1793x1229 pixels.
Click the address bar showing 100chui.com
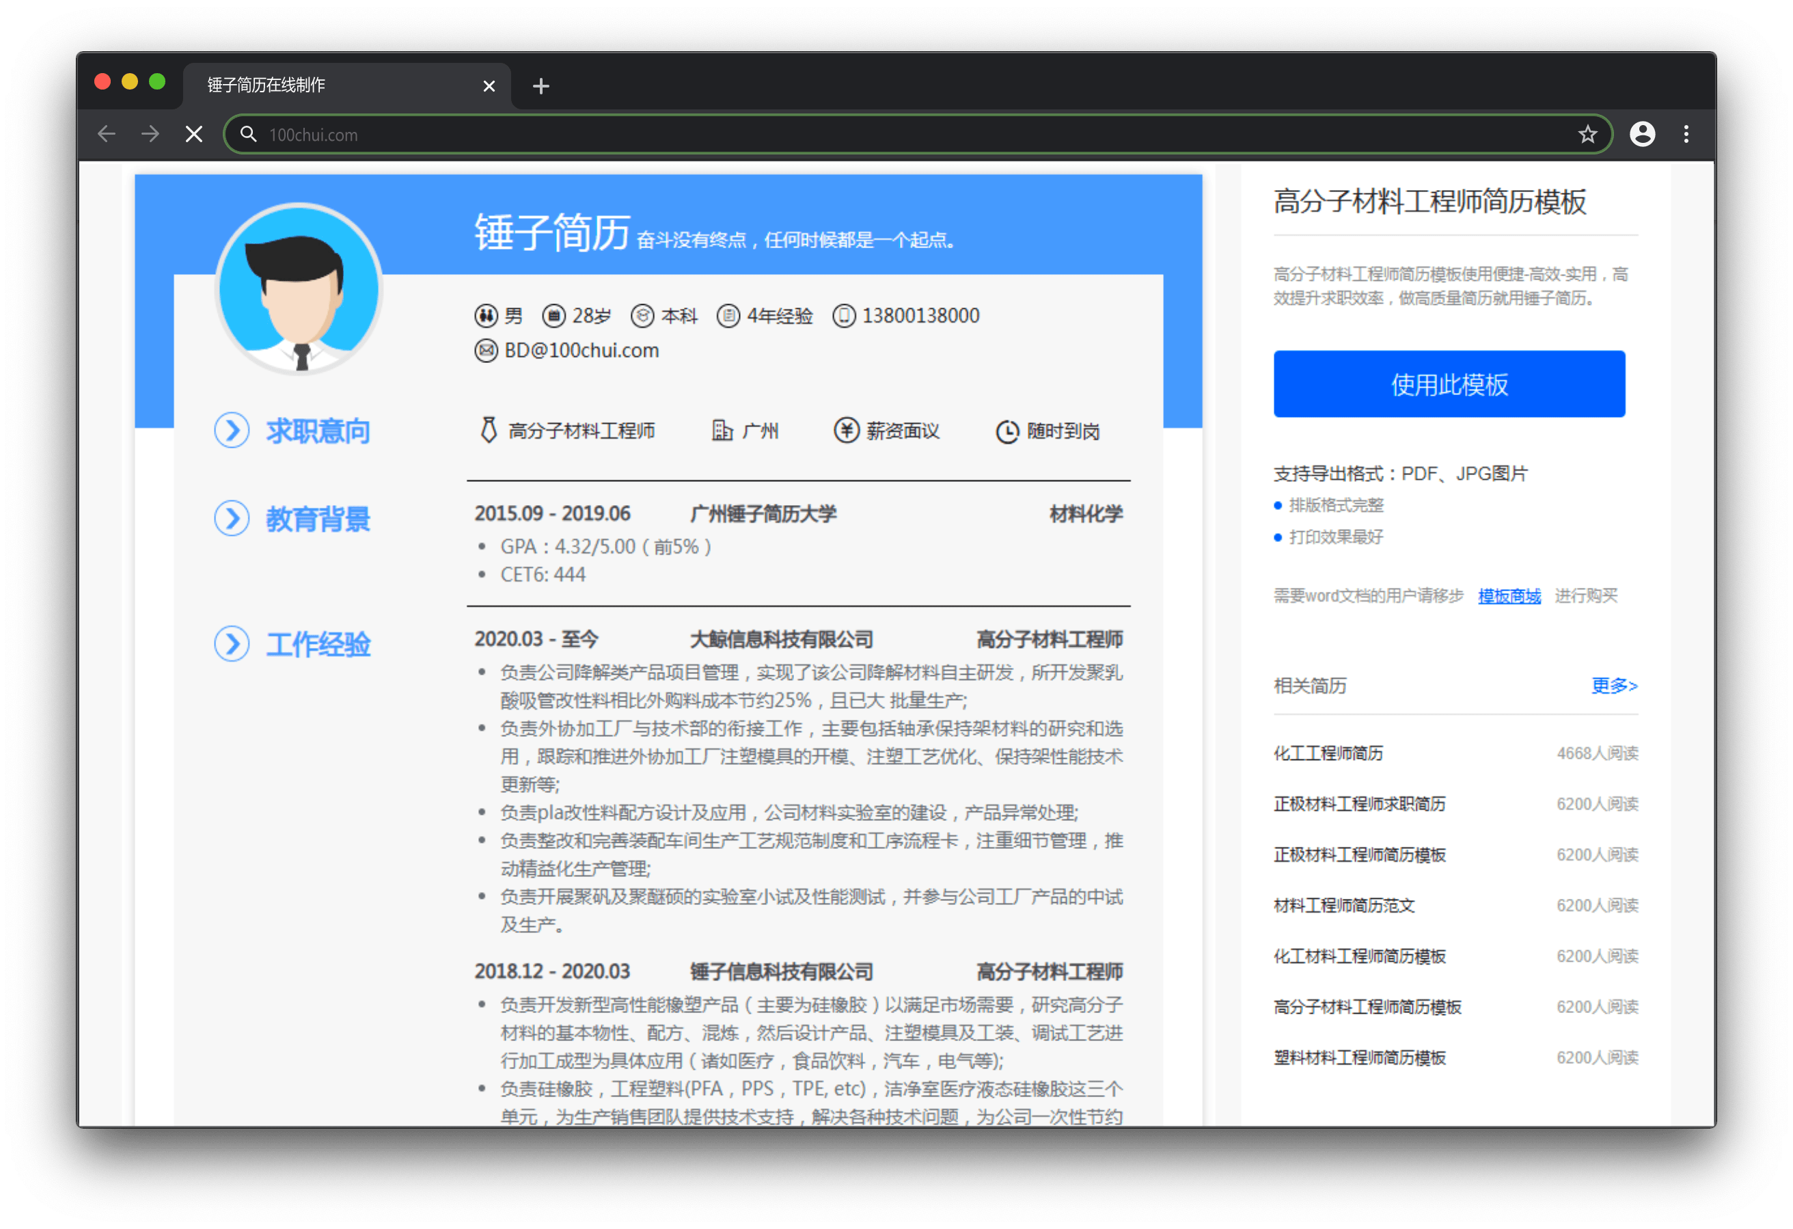click(x=918, y=135)
